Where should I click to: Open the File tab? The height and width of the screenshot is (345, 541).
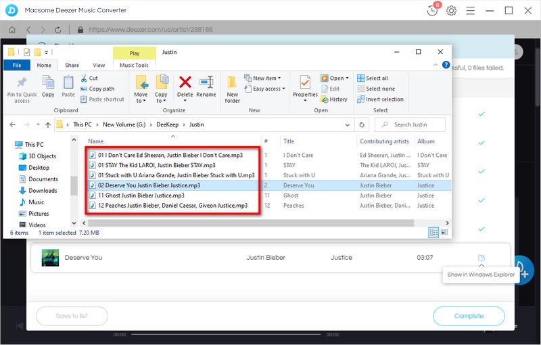tap(16, 65)
